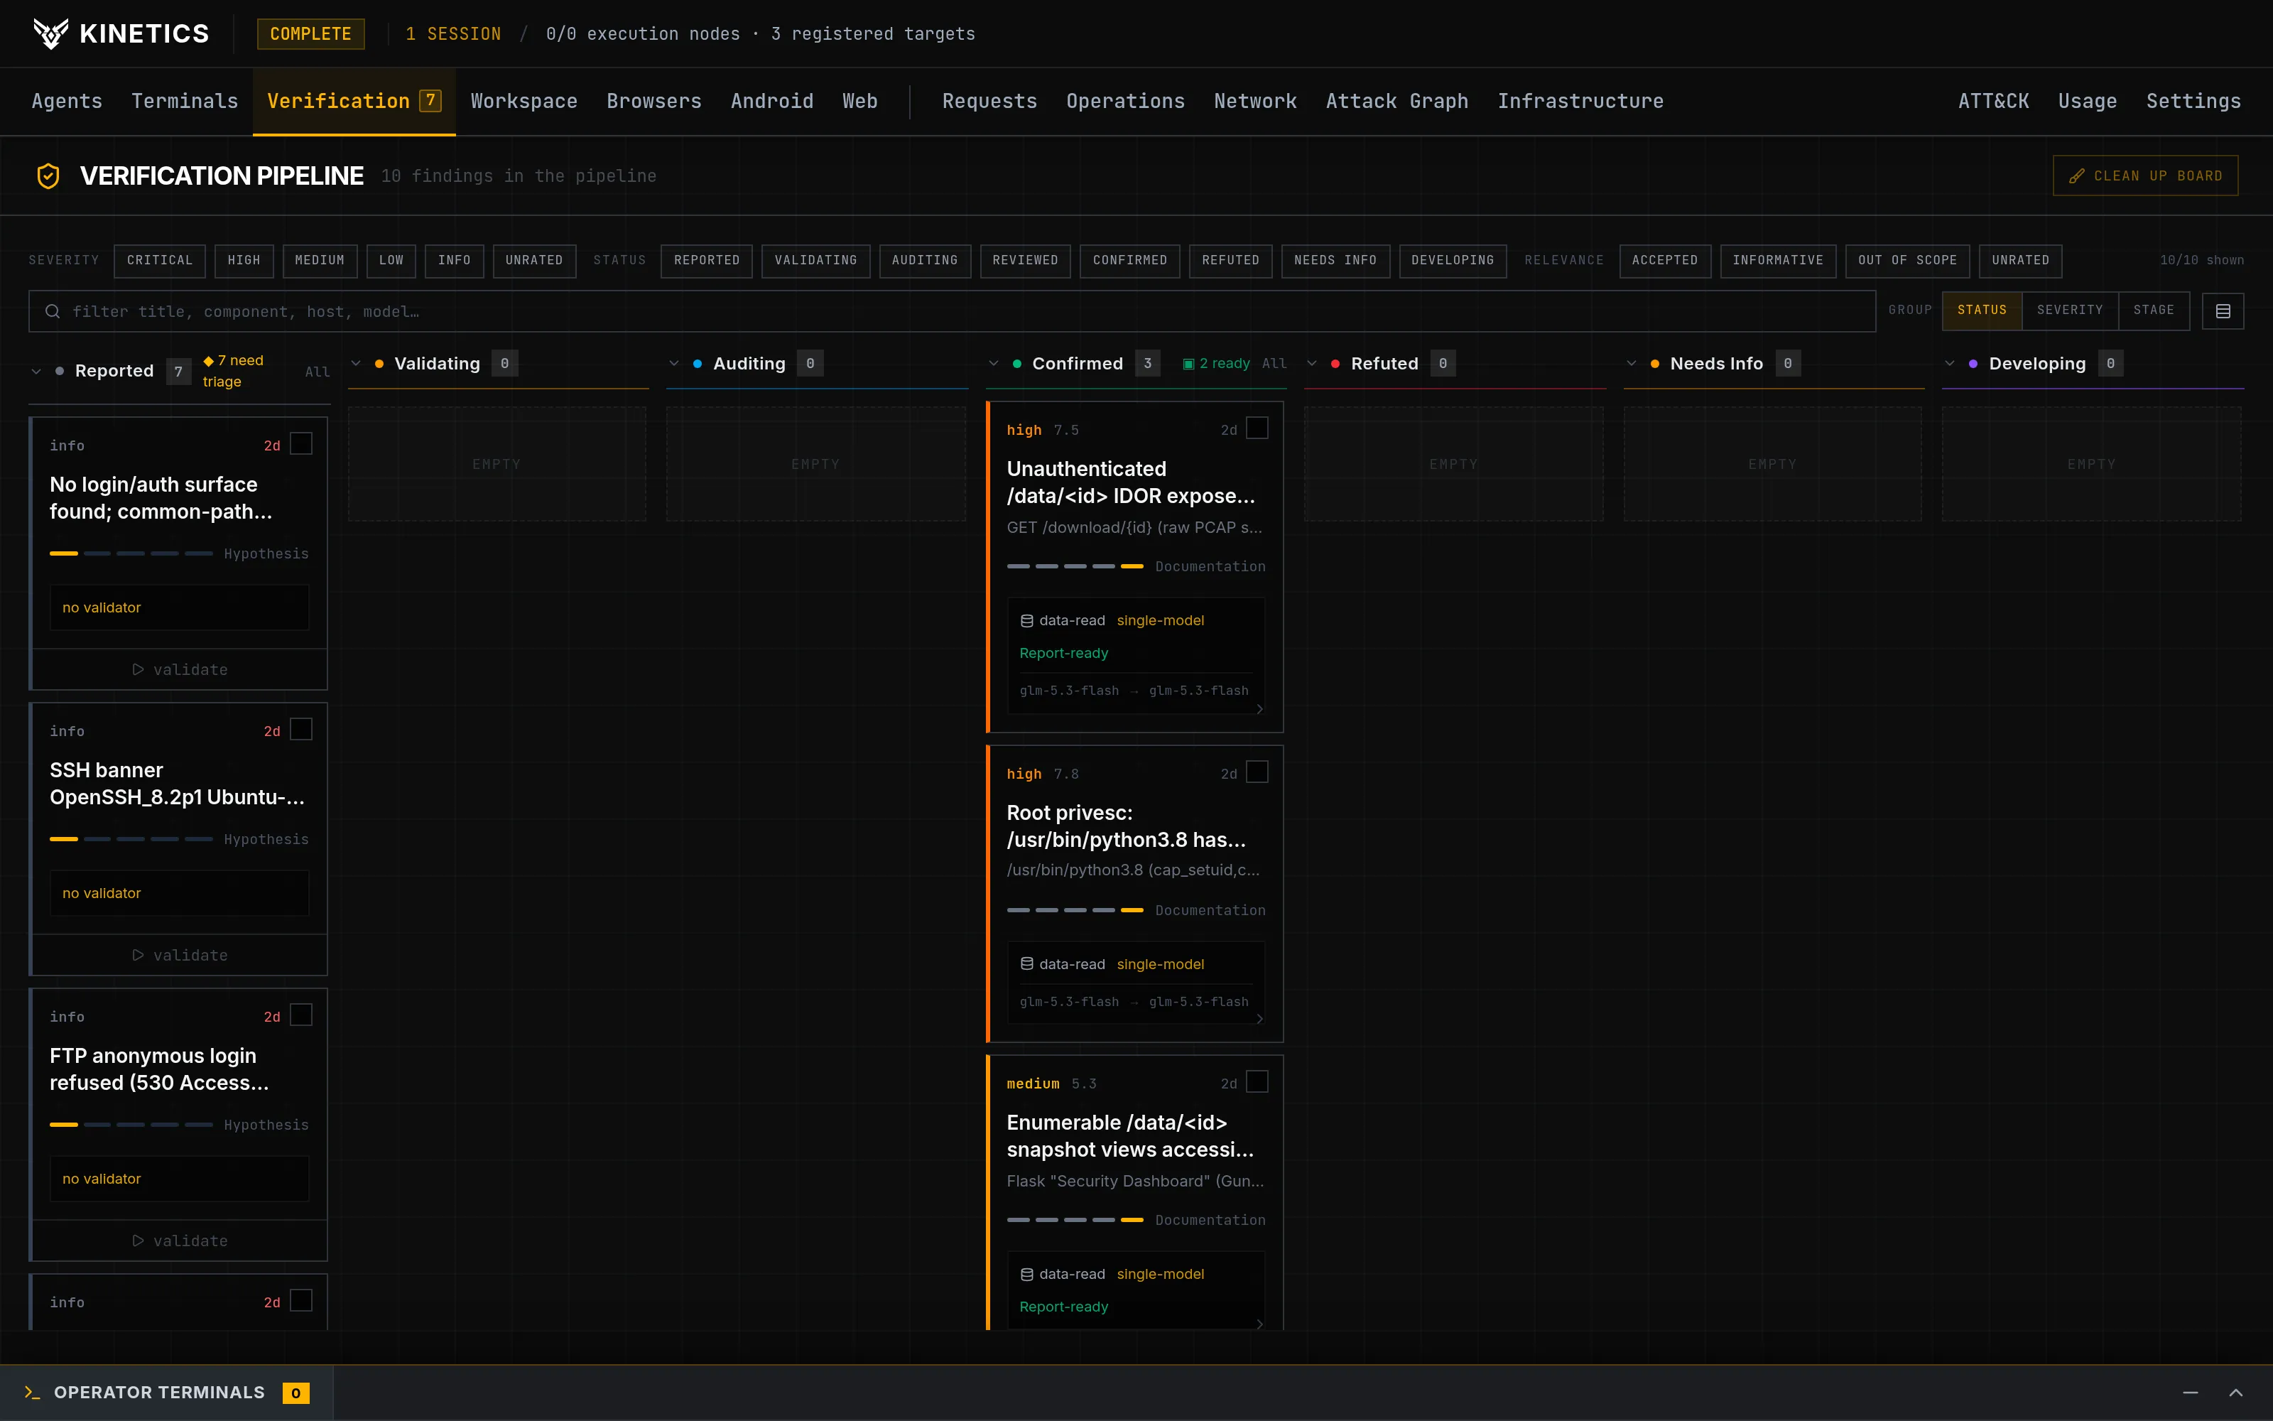This screenshot has height=1421, width=2273.
Task: Open details arrow on Unauthenticated IDOR card
Action: [x=1259, y=708]
